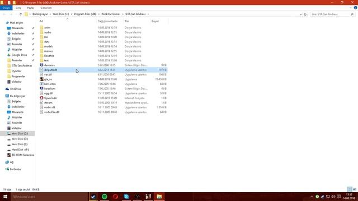Image resolution: width=358 pixels, height=201 pixels.
Task: Open Spotify from the taskbar
Action: tap(105, 197)
